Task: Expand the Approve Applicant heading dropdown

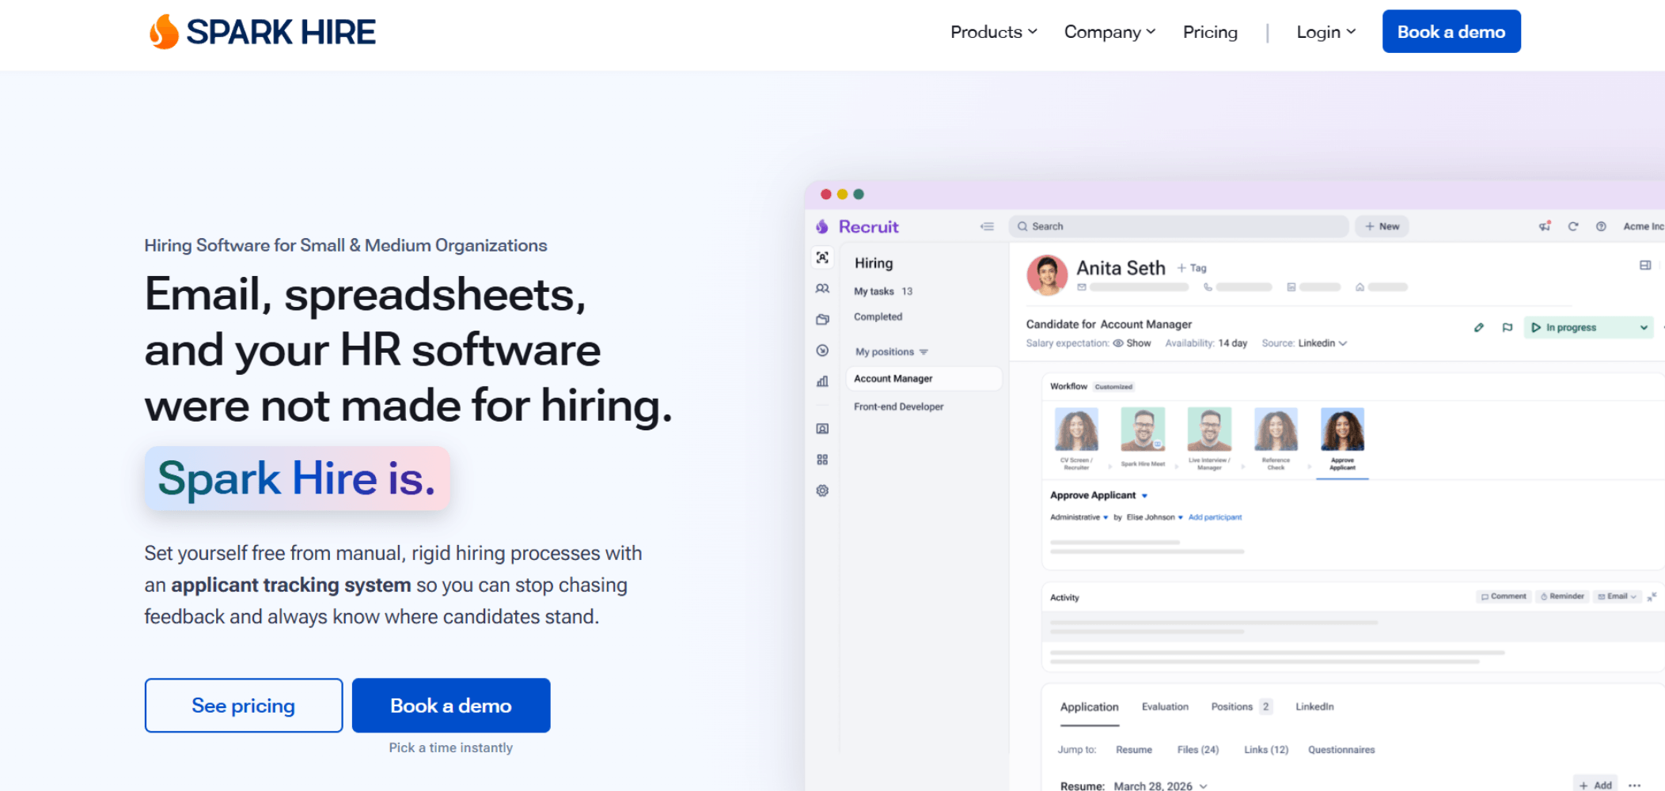Action: click(1144, 496)
